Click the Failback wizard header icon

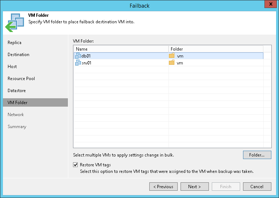(x=14, y=23)
